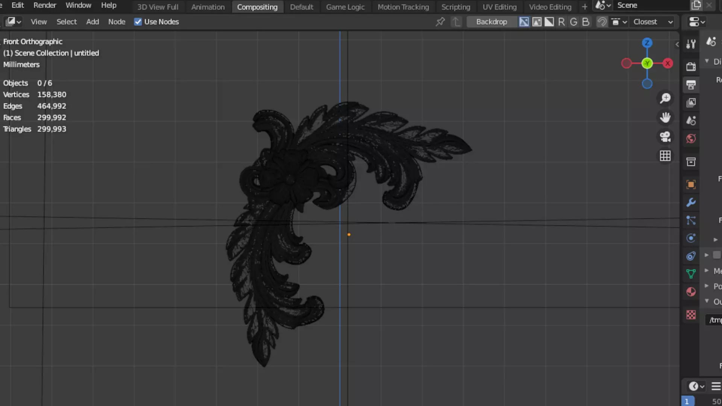Open the Object properties orange square tab
722x406 pixels.
click(x=691, y=184)
